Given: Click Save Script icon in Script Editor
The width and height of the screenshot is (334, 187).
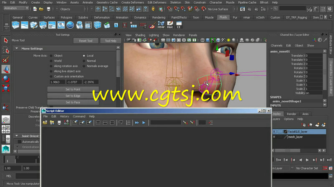Looking at the screenshot, I should point(59,123).
